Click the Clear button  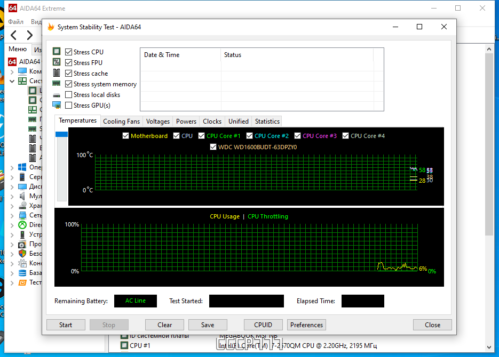[164, 325]
